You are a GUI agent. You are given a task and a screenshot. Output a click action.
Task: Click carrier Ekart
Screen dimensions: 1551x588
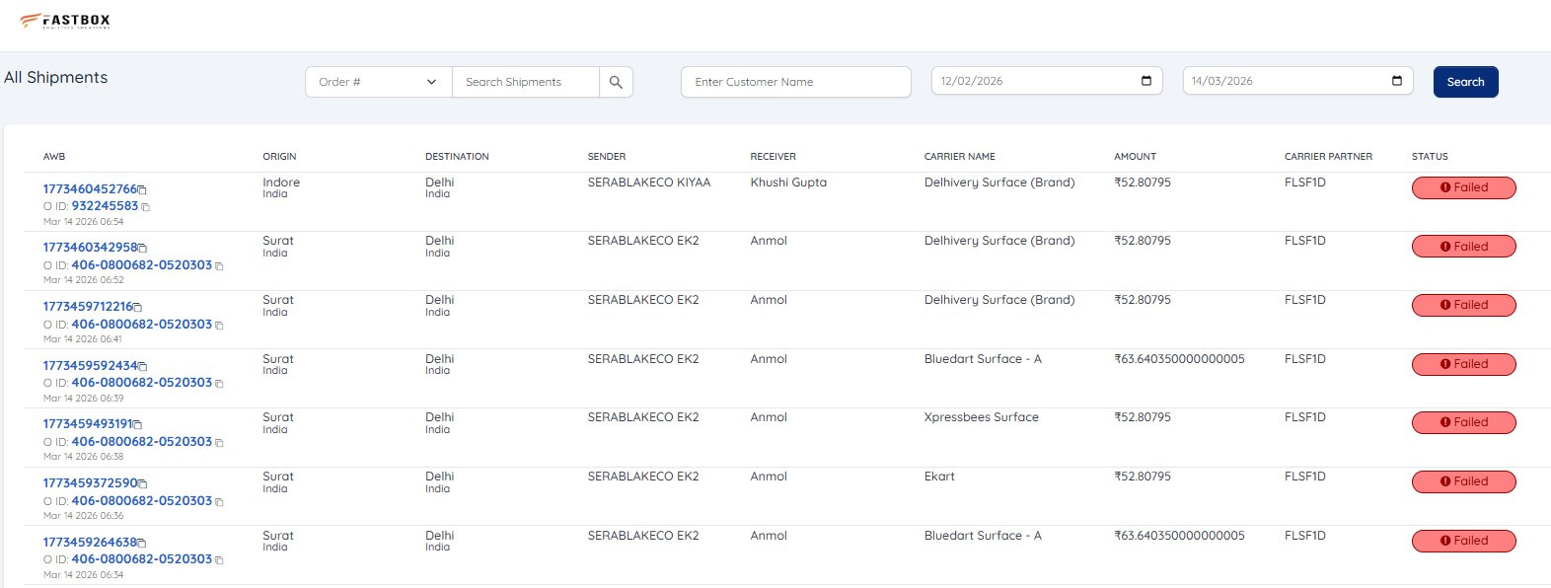click(x=939, y=477)
